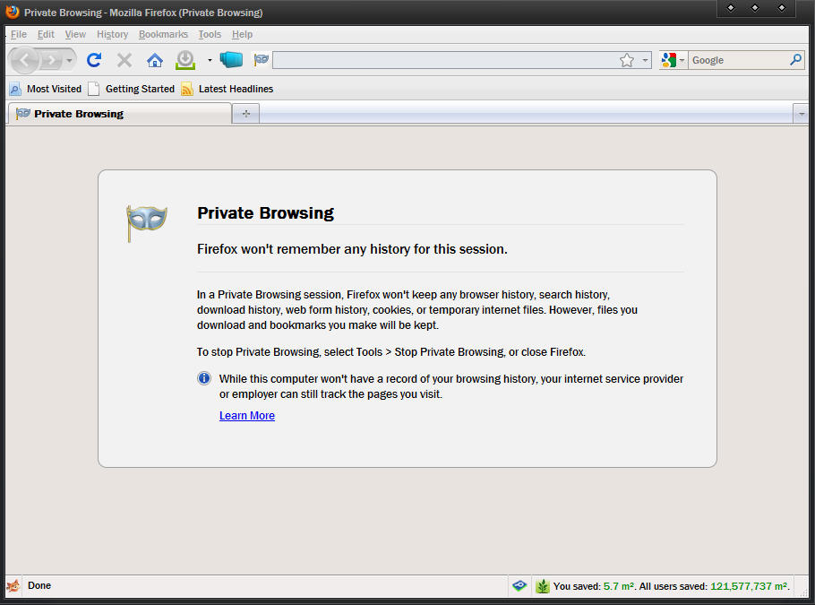The width and height of the screenshot is (815, 605).
Task: Expand the dropdown arrow beside the download icon
Action: pyautogui.click(x=210, y=60)
